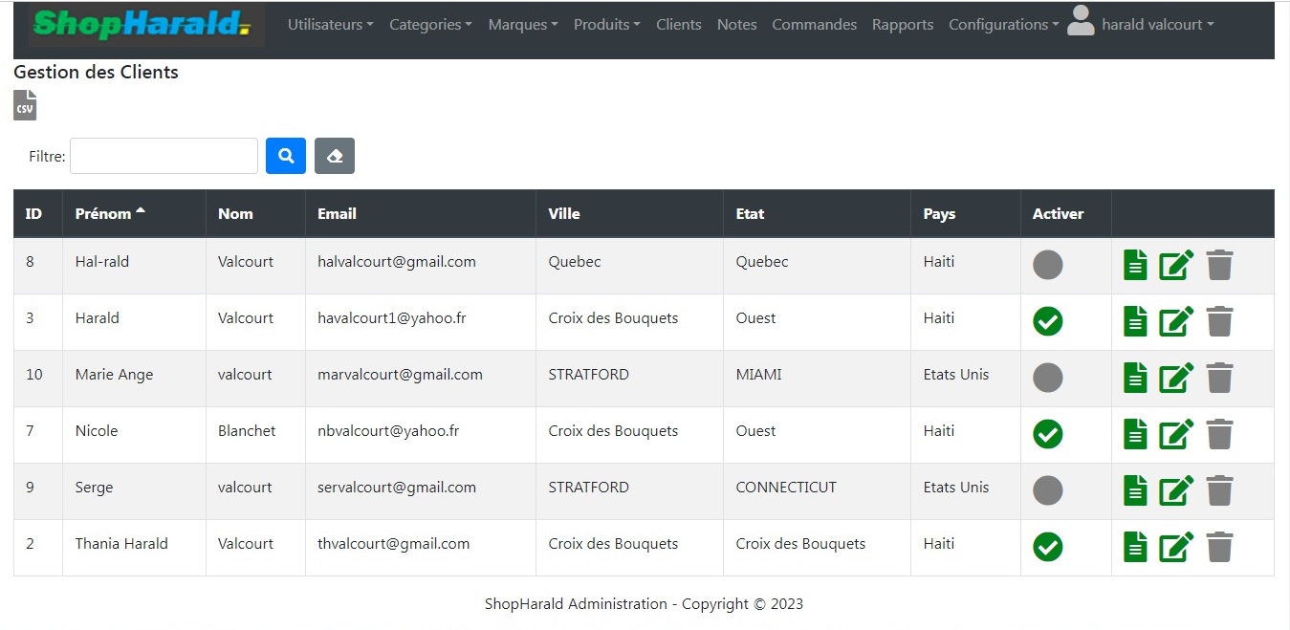Expand the Utilisateurs dropdown menu
This screenshot has width=1290, height=630.
[330, 25]
